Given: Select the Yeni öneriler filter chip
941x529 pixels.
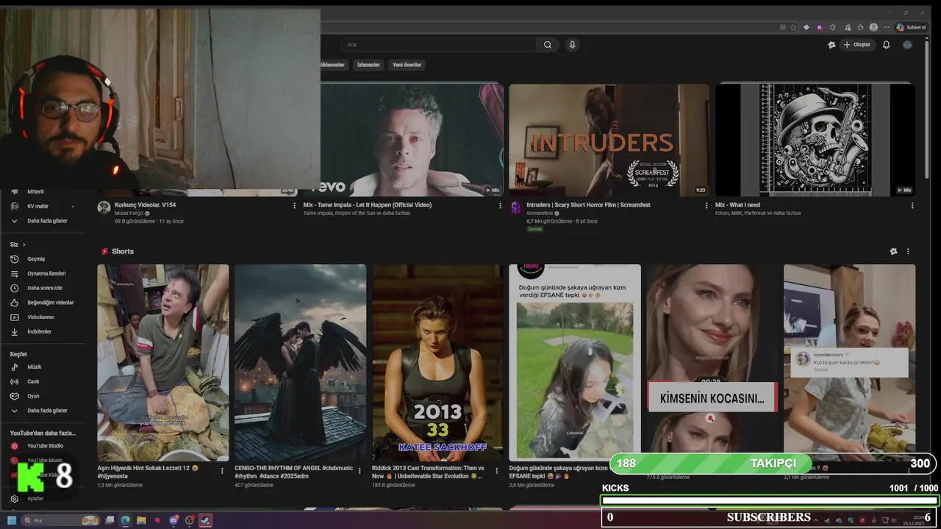Looking at the screenshot, I should pyautogui.click(x=407, y=65).
